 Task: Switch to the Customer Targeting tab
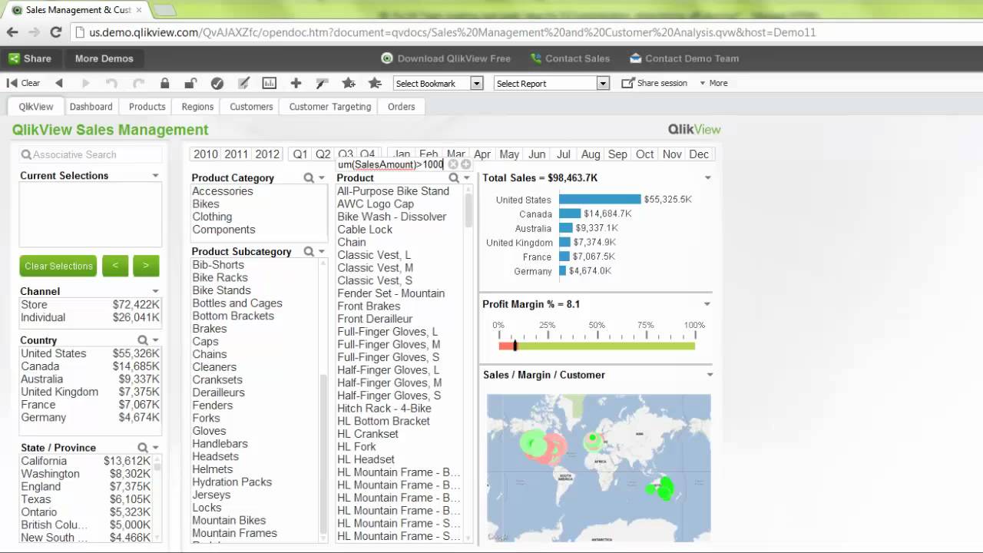[330, 107]
